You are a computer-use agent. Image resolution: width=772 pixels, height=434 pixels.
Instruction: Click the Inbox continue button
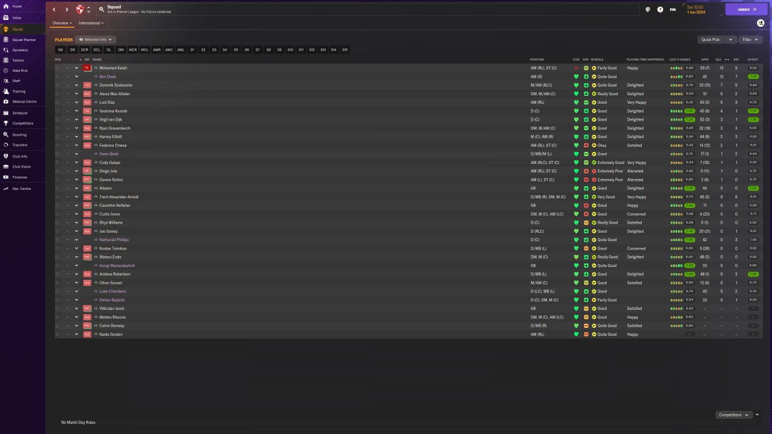[747, 10]
